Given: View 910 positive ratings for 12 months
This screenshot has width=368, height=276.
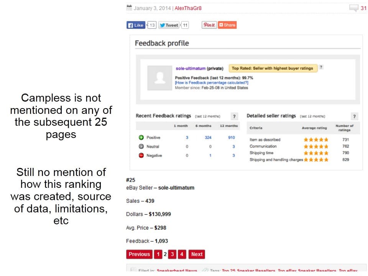Looking at the screenshot, I should tap(232, 138).
